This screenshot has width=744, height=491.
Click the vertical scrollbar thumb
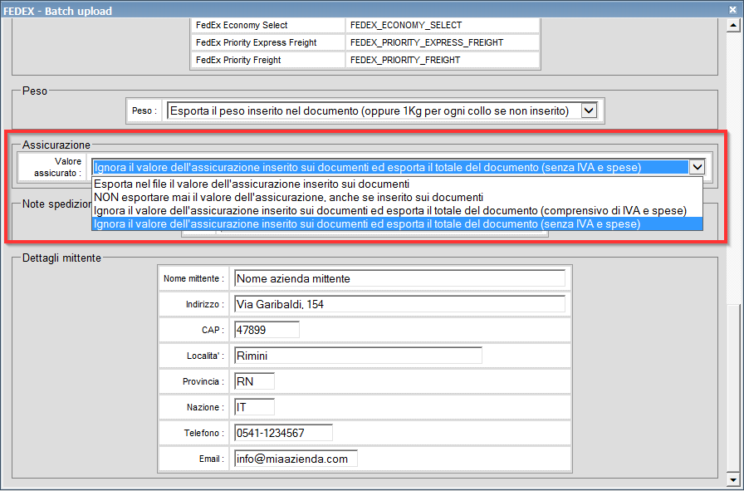(732, 387)
